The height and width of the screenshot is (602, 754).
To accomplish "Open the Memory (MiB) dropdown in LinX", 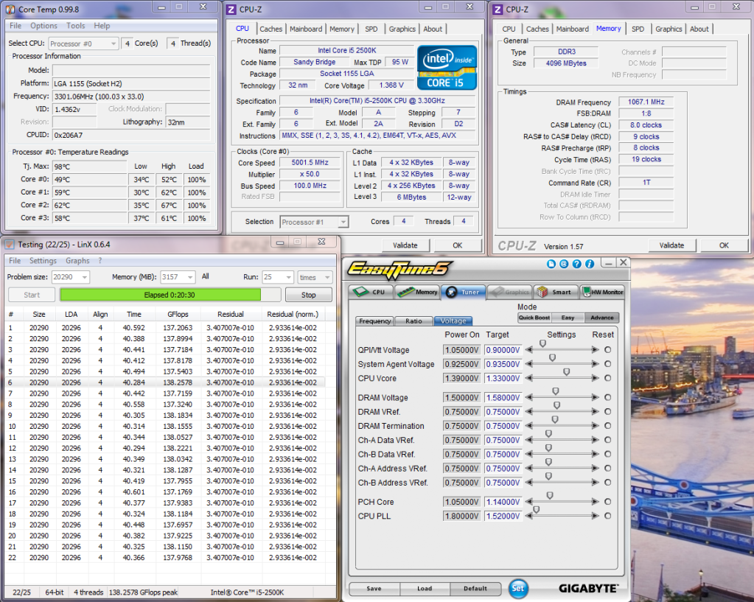I will tap(189, 277).
